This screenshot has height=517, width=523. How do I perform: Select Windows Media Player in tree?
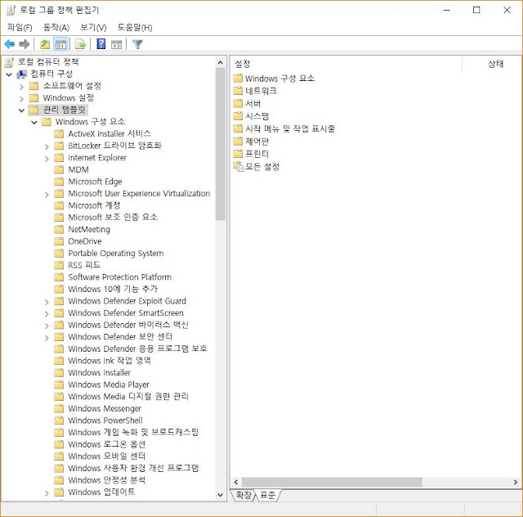tap(109, 384)
